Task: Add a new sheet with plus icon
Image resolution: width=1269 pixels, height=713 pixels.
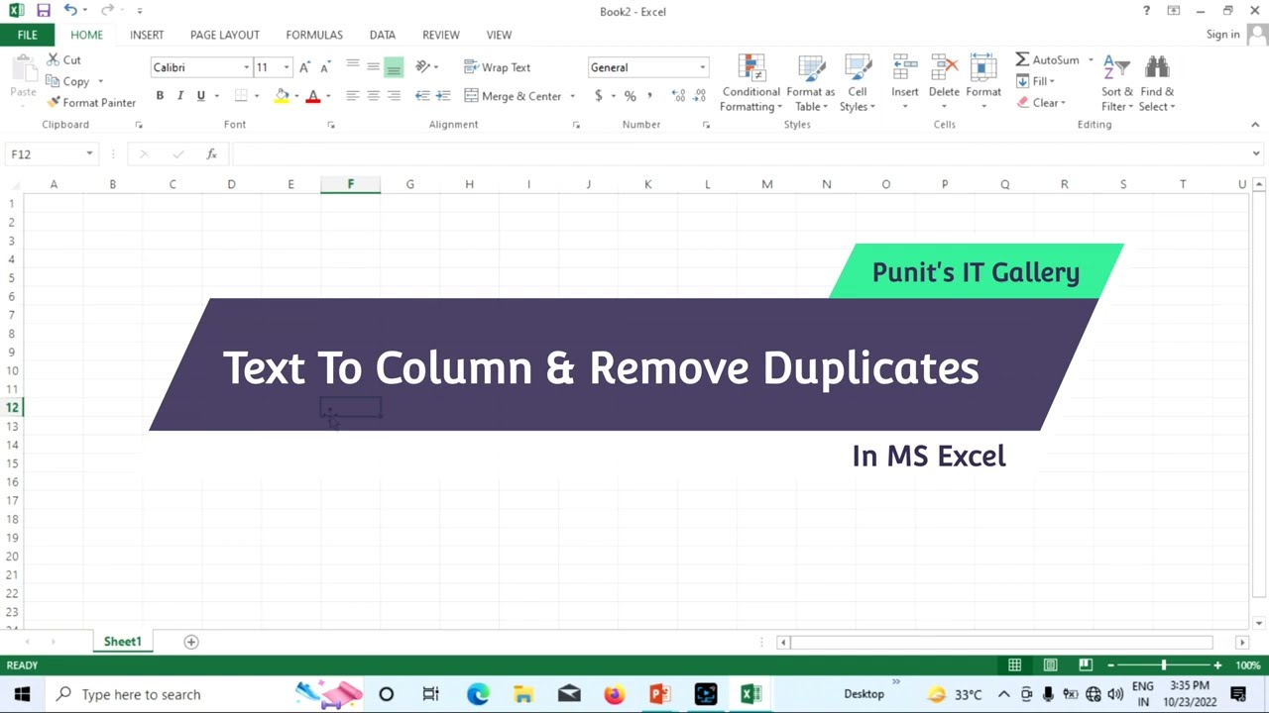Action: click(x=191, y=642)
